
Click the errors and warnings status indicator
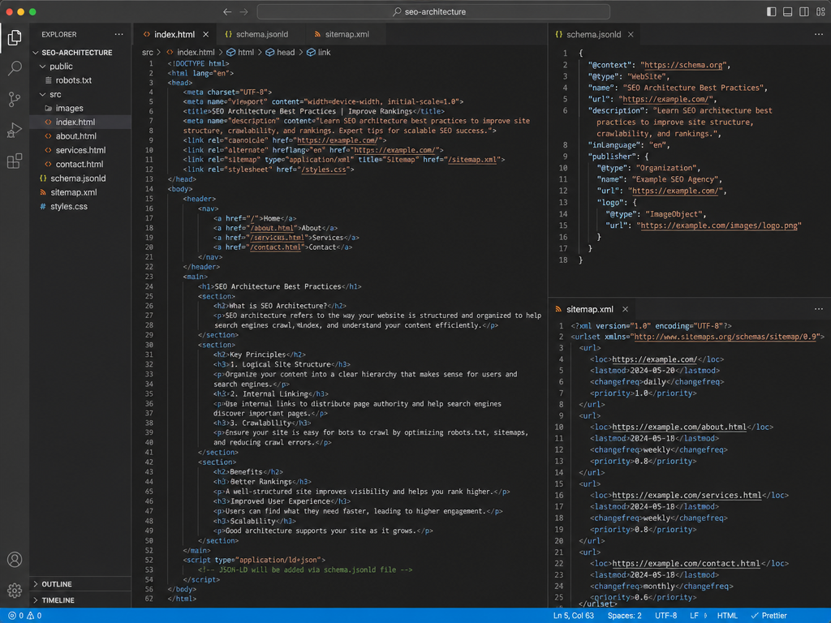coord(24,616)
